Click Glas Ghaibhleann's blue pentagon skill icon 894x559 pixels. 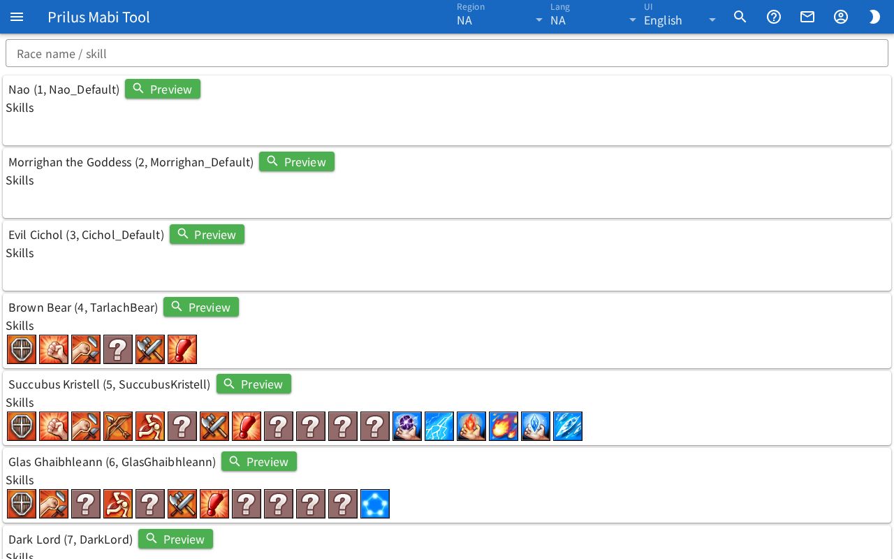tap(375, 504)
